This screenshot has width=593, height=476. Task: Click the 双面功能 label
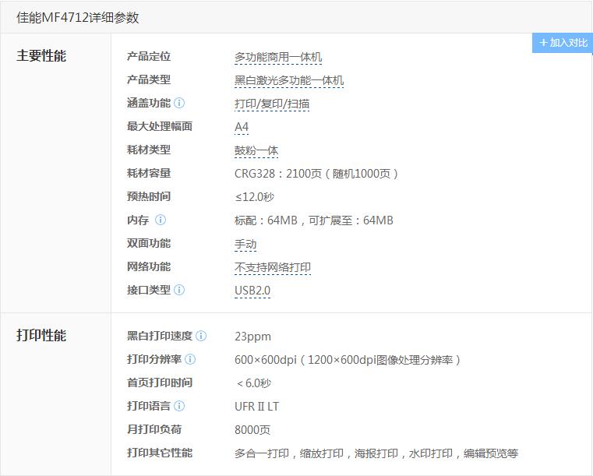coord(149,243)
